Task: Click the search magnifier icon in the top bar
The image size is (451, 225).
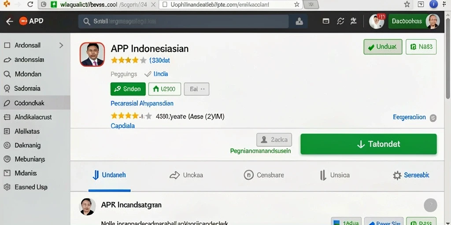Action: pyautogui.click(x=86, y=22)
